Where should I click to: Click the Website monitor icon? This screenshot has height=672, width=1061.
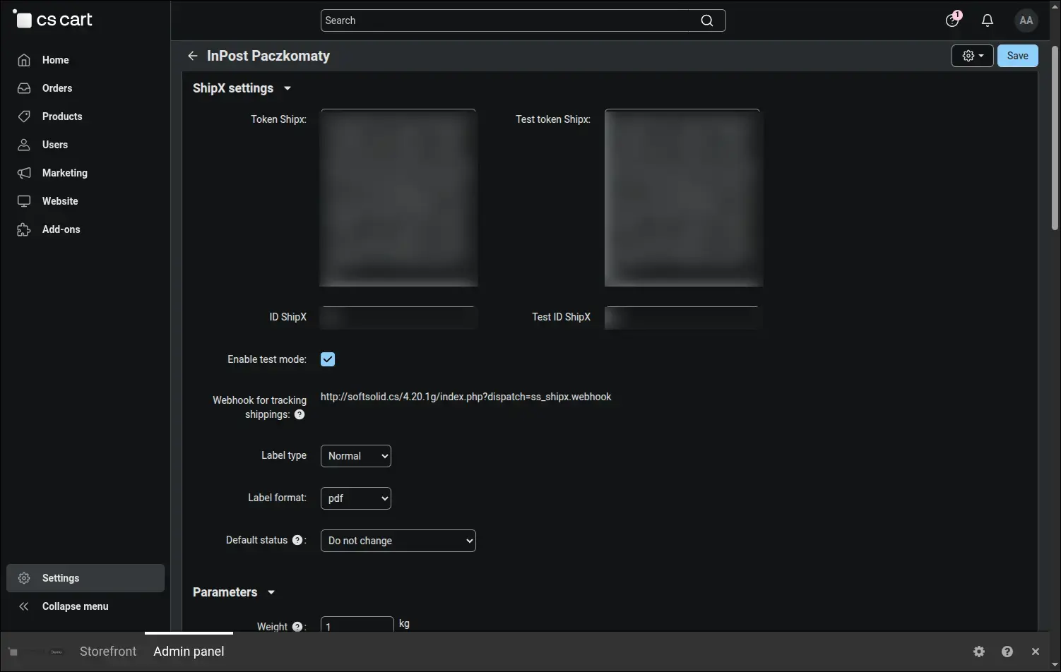24,201
